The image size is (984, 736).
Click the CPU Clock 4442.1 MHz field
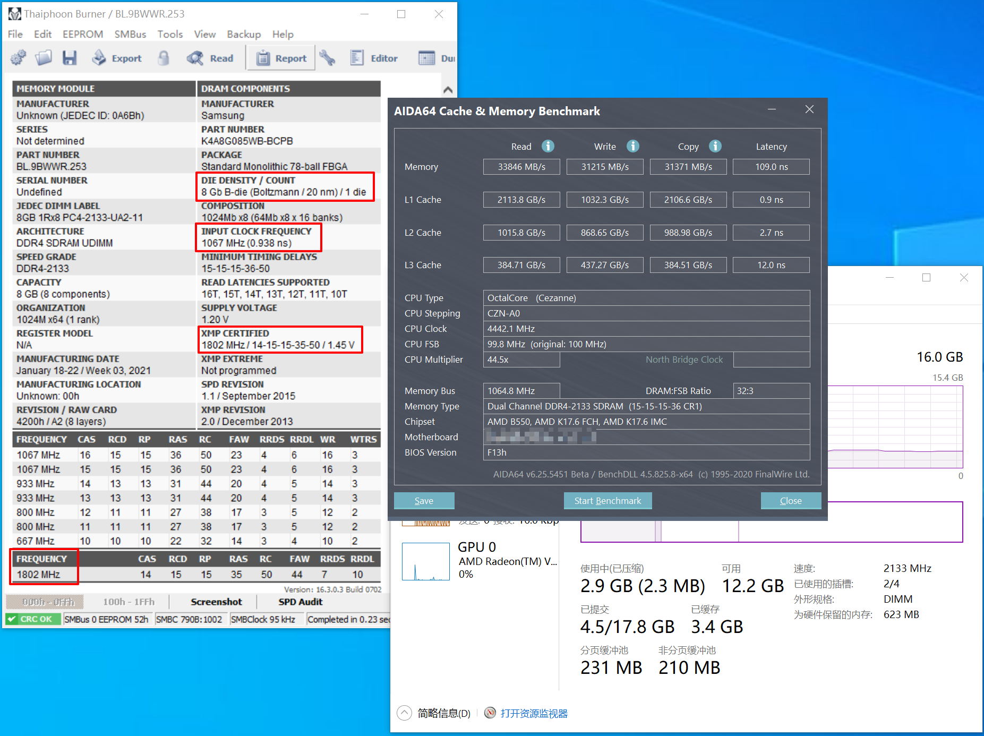(x=646, y=329)
